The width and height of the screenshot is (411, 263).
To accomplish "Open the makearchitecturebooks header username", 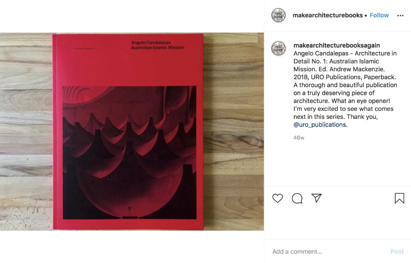I will coord(328,15).
